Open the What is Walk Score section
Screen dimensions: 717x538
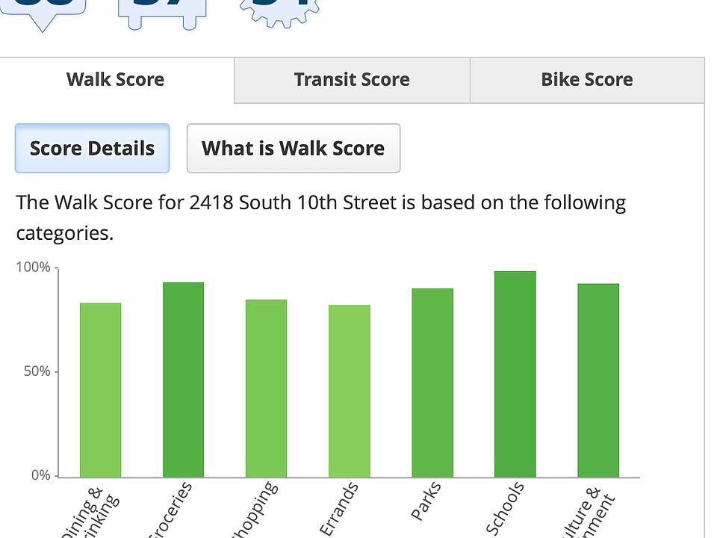pos(294,148)
